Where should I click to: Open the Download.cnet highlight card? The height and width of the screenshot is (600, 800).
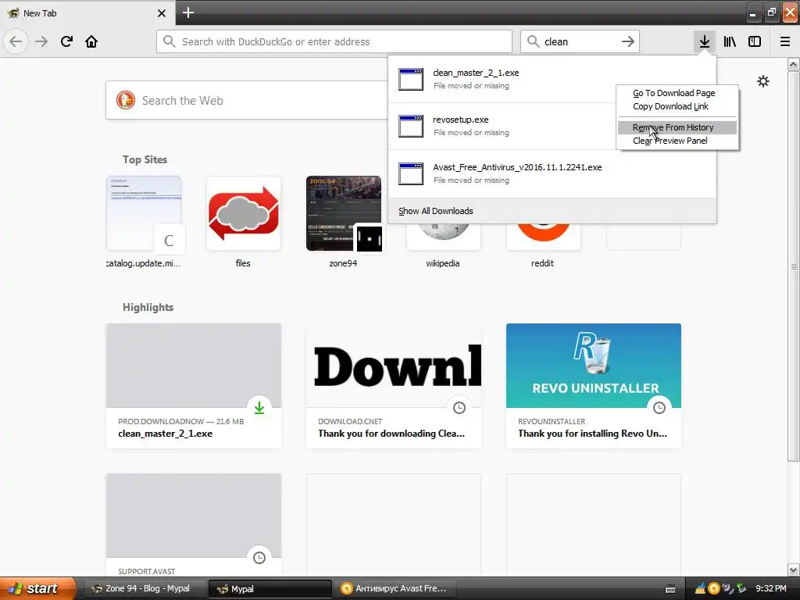(x=394, y=386)
